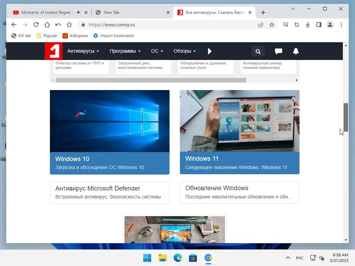Open the browser downloads icon
Viewport: 355px width, 266px height.
point(308,25)
